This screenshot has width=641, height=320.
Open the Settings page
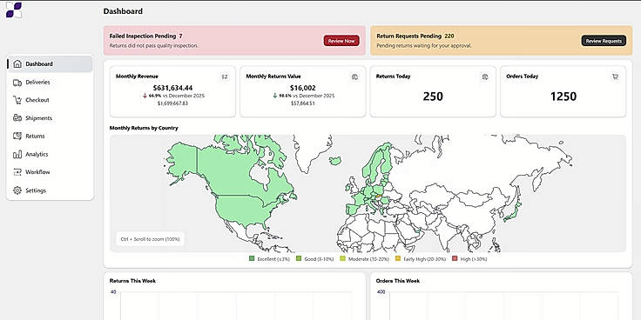(51, 190)
